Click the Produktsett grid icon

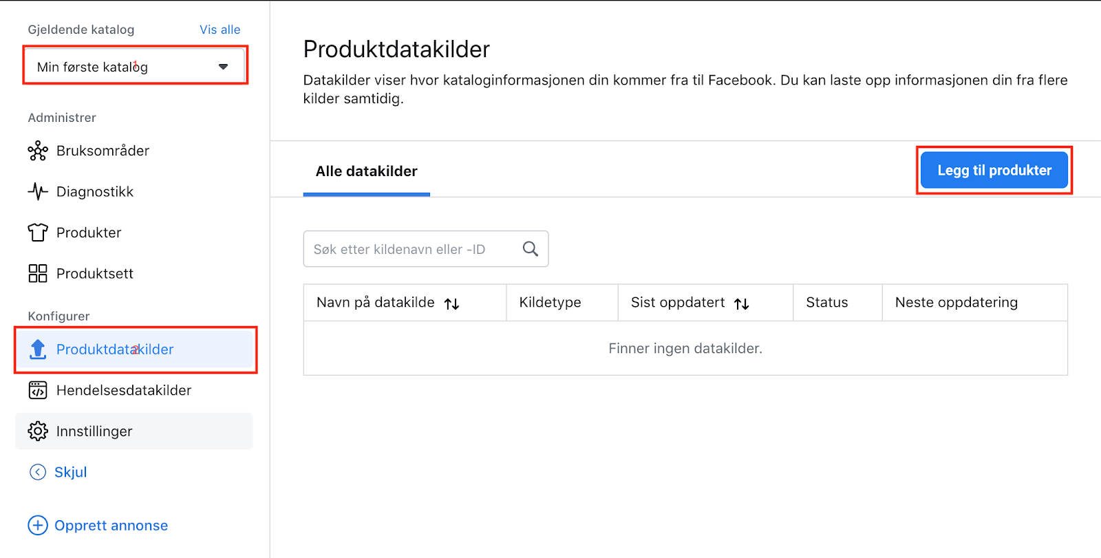(x=38, y=274)
